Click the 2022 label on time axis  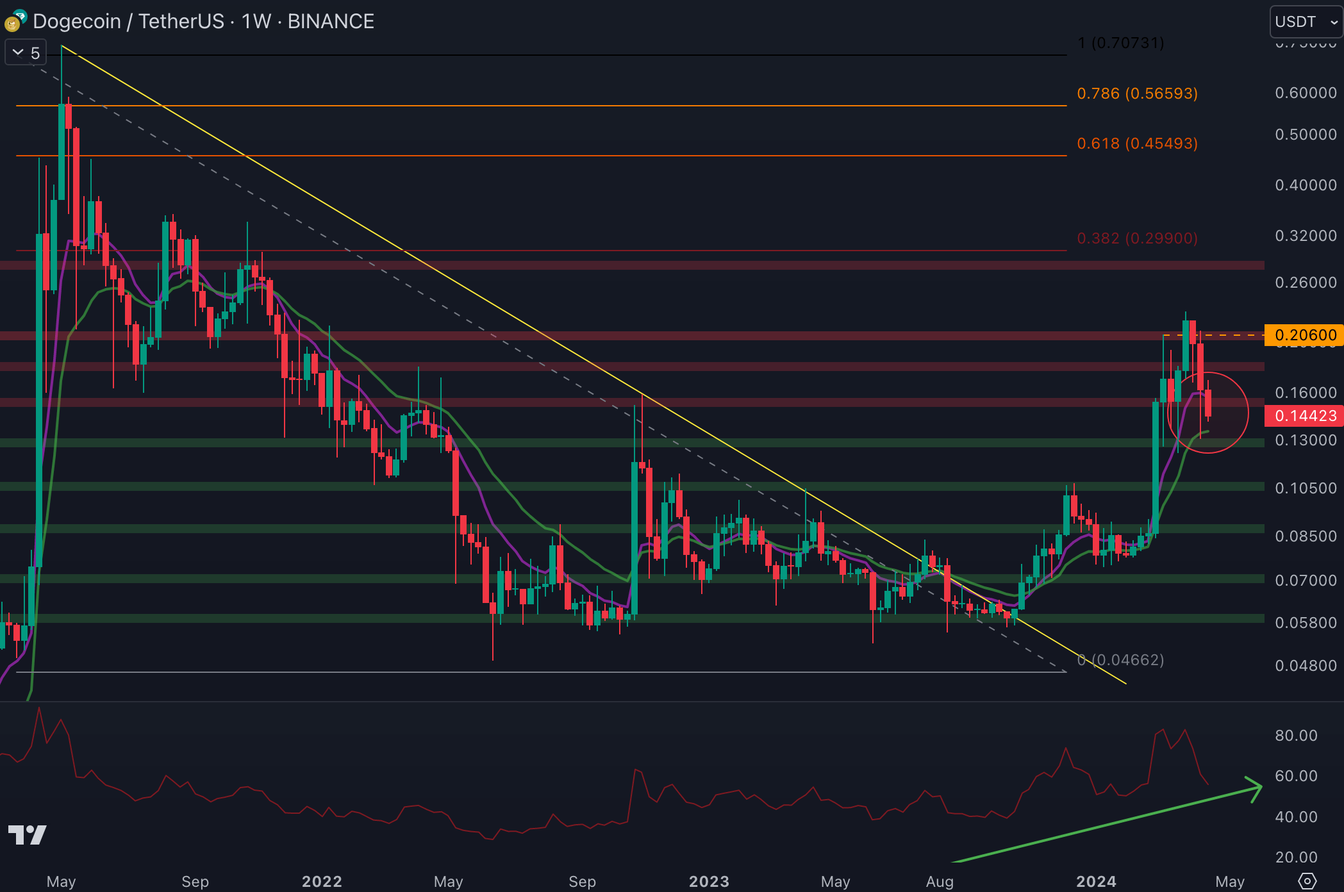[322, 882]
